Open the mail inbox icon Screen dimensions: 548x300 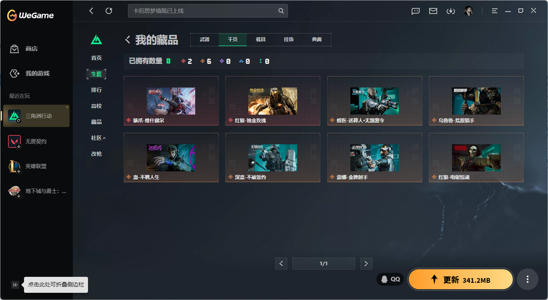pos(433,11)
